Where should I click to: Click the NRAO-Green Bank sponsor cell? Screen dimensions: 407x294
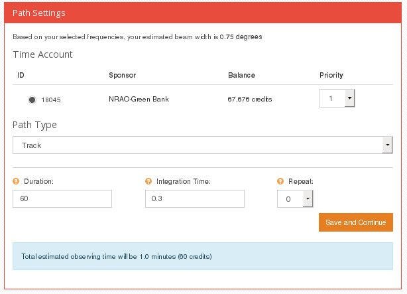pyautogui.click(x=139, y=100)
